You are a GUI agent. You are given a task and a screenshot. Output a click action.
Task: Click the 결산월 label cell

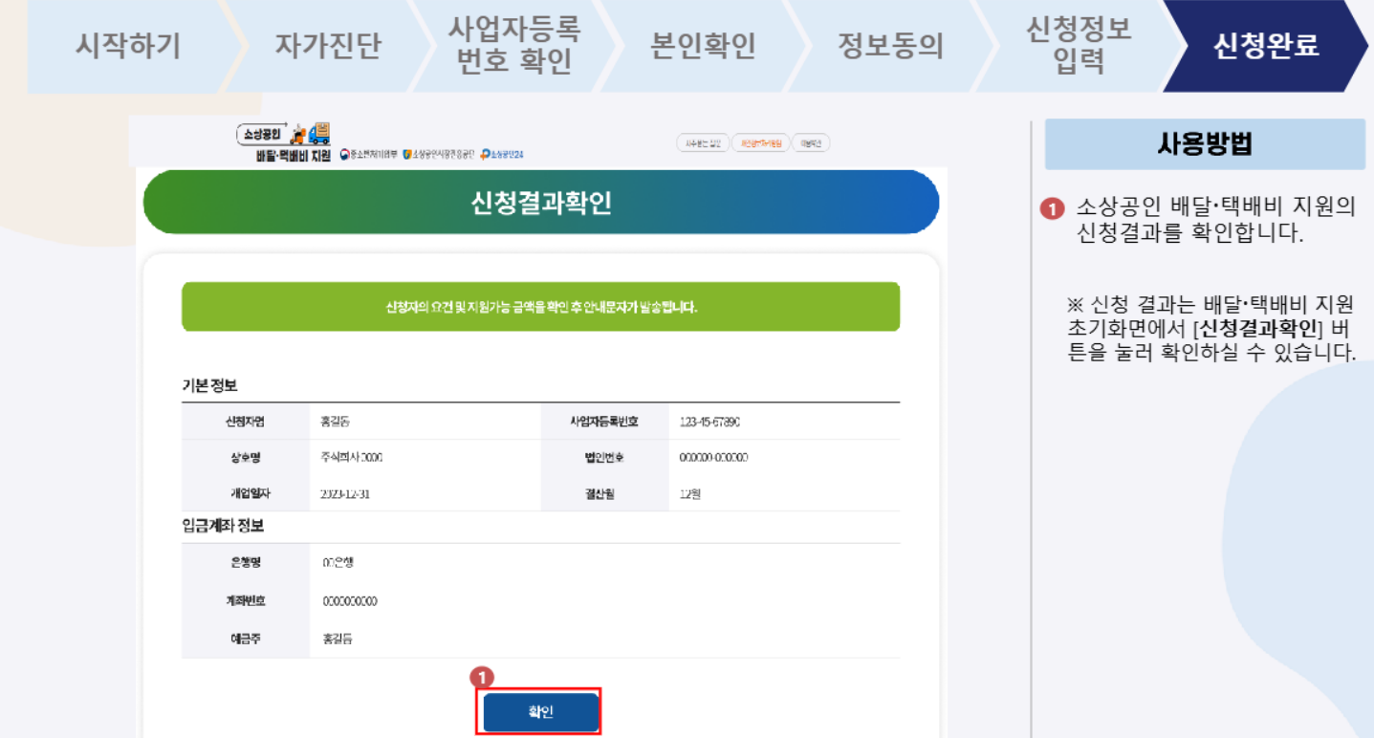click(604, 493)
